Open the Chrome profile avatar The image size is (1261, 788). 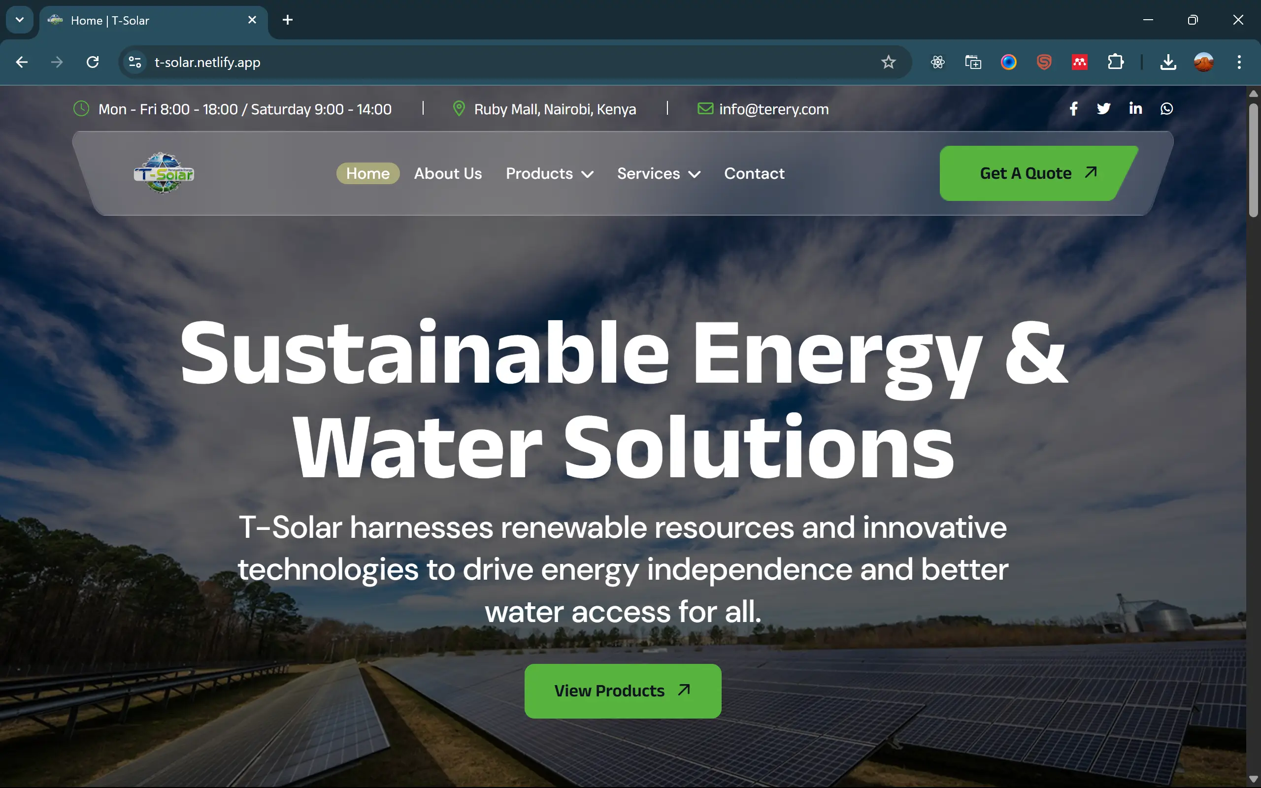(x=1204, y=63)
